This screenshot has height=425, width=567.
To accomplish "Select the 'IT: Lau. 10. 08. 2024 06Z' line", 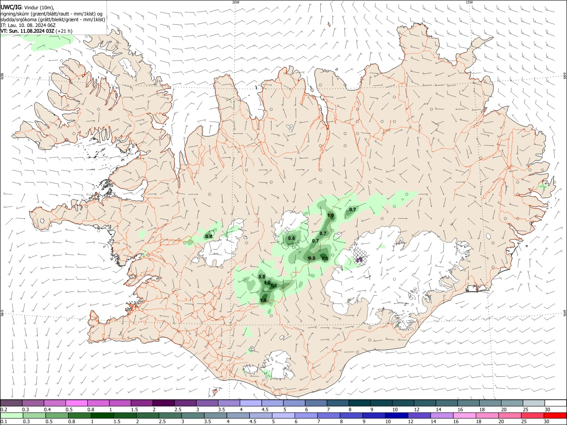I will (27, 25).
